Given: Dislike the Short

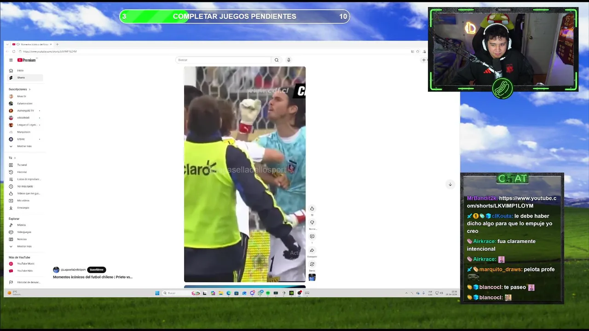Looking at the screenshot, I should click(x=312, y=223).
